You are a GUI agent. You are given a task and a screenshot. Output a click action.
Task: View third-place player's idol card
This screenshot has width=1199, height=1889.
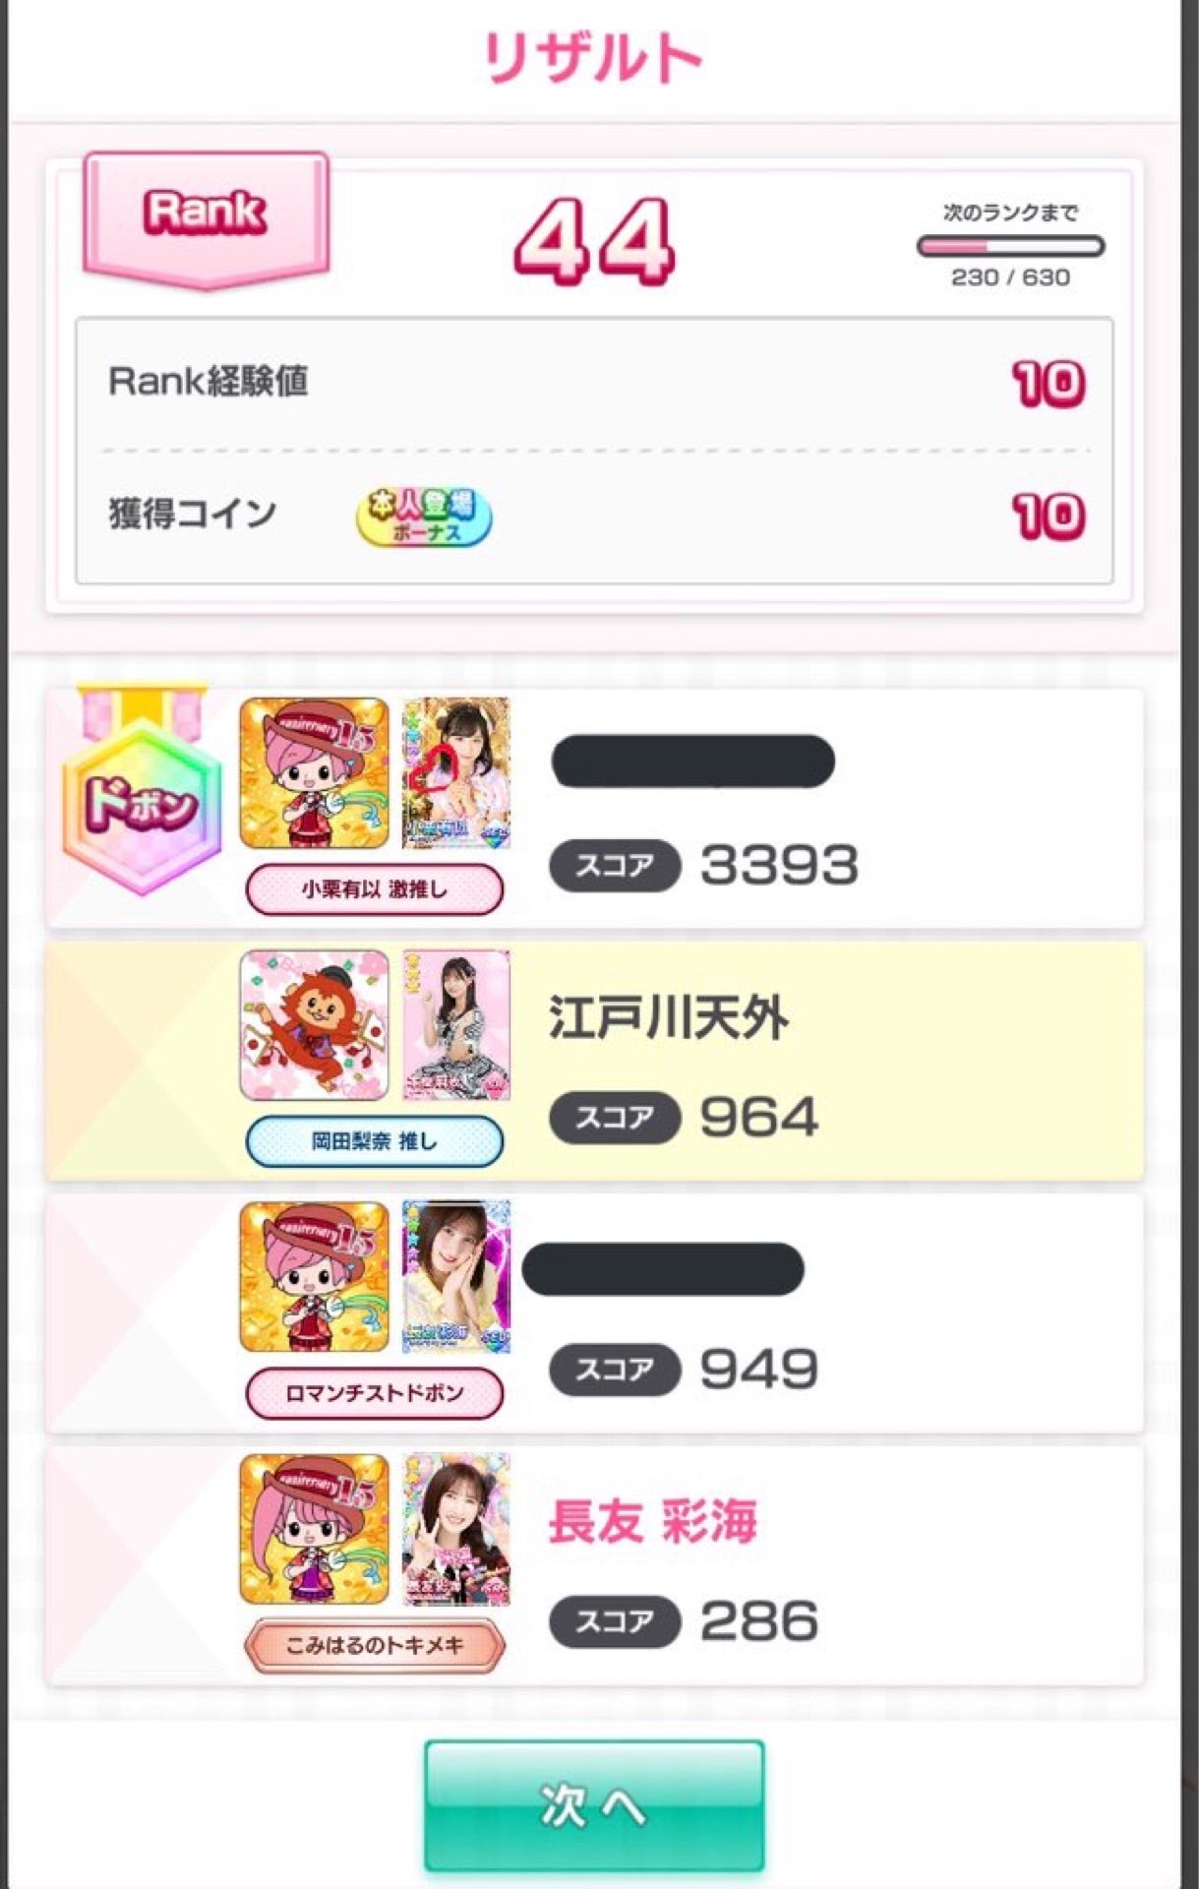click(x=456, y=1276)
